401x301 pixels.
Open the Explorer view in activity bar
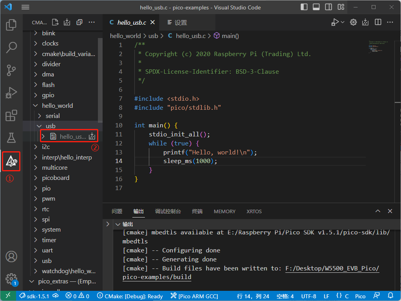[x=11, y=25]
